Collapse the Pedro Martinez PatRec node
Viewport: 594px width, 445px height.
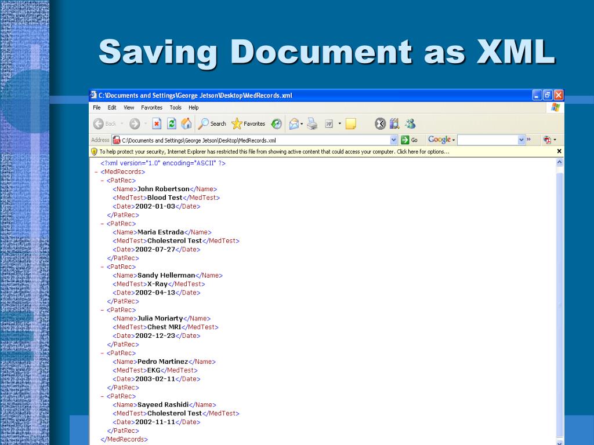click(102, 353)
